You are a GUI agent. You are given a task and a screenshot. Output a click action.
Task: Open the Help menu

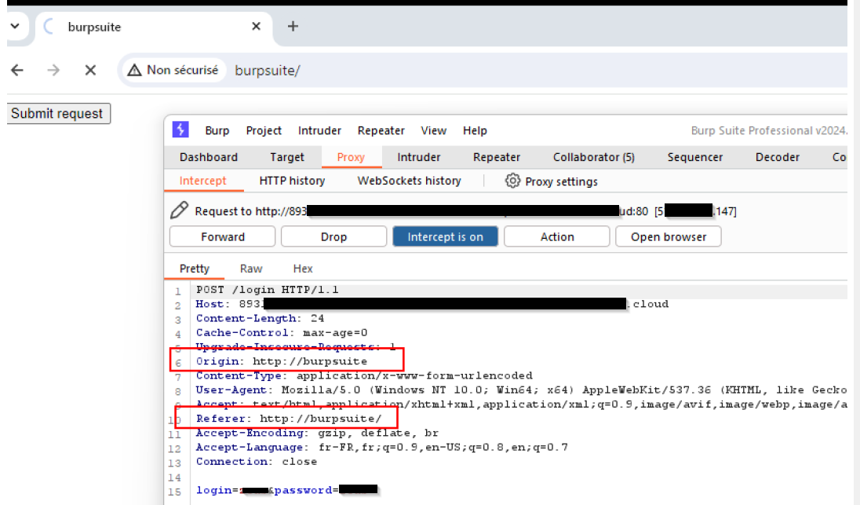(475, 130)
